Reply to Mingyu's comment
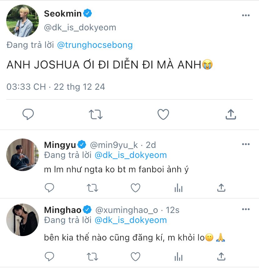The image size is (259, 268). 49,188
